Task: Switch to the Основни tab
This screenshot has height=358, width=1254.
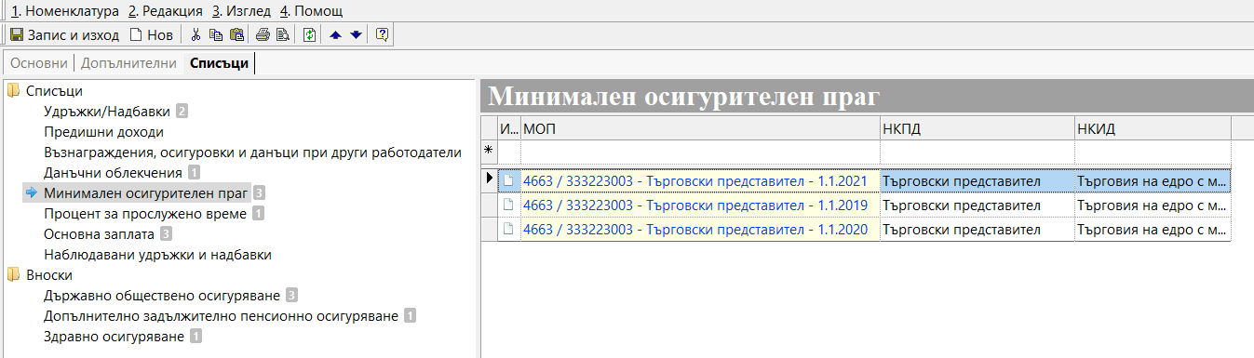Action: [x=39, y=63]
